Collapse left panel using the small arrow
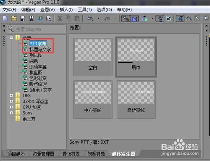 (4, 31)
